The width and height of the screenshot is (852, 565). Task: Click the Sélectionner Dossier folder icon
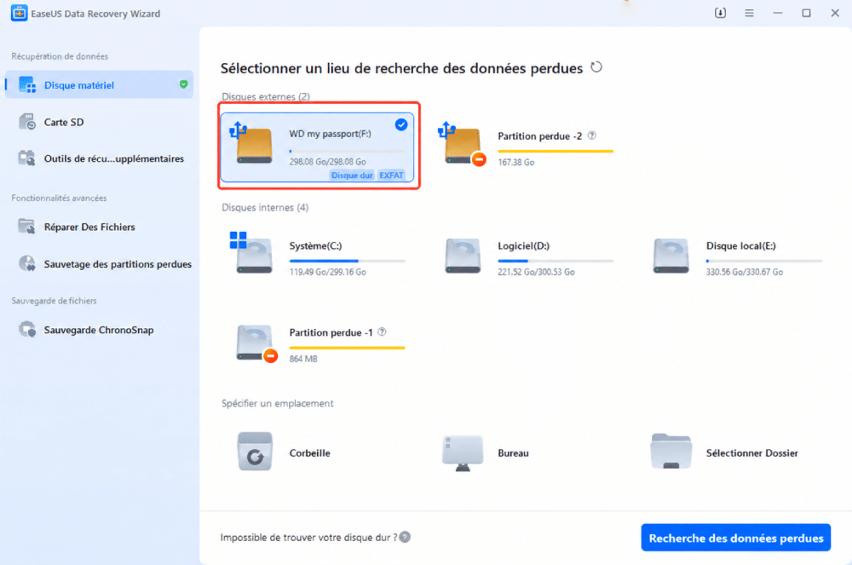click(x=671, y=452)
